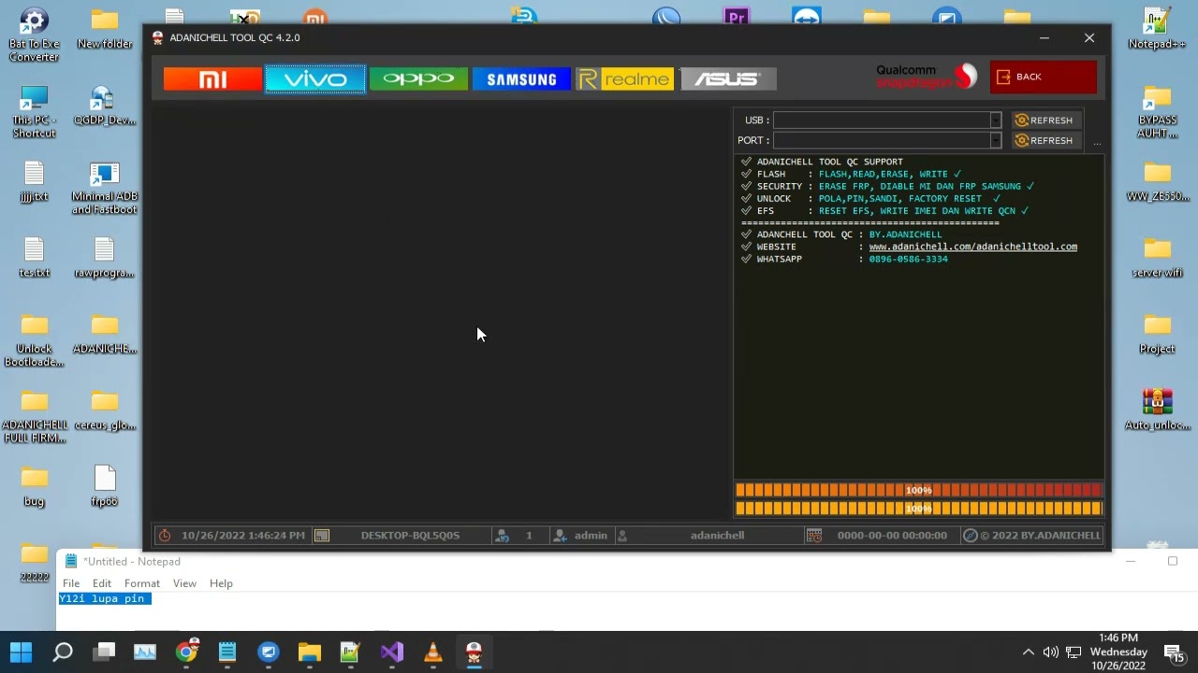Click the clock icon in status bar

click(165, 536)
